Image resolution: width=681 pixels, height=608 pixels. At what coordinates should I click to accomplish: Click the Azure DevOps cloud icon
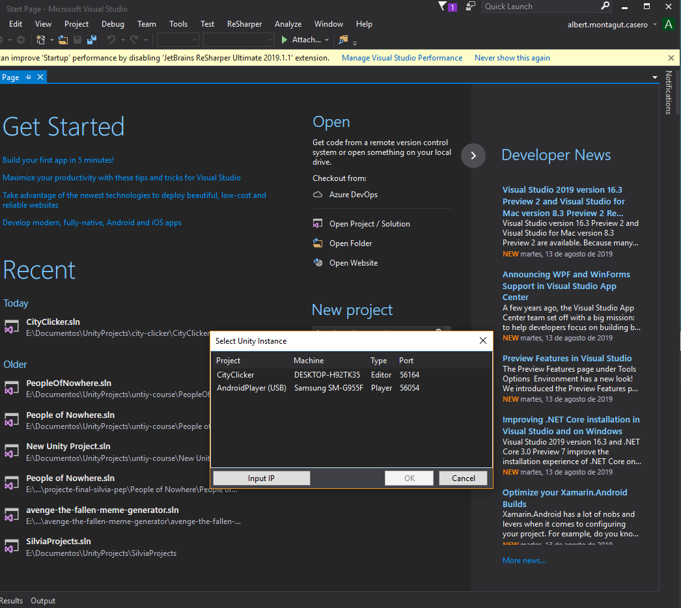[318, 195]
